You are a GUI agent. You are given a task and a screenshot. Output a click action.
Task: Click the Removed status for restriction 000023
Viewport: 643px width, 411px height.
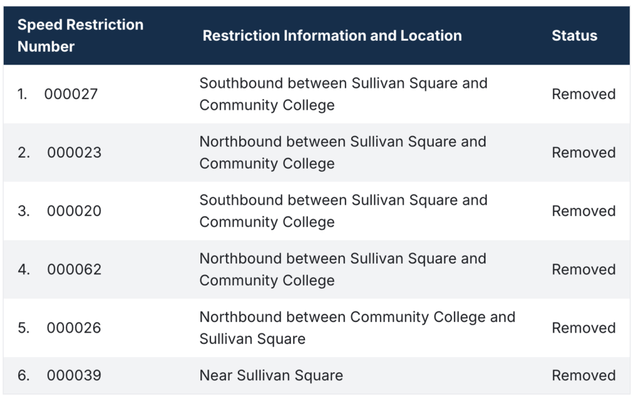click(583, 152)
